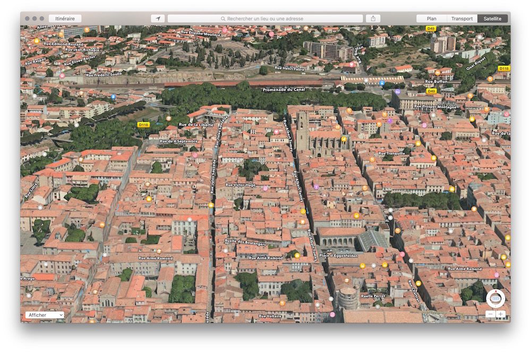Click the Rue Henri Fabre label
Screen dimensions: 531x352
pos(289,68)
